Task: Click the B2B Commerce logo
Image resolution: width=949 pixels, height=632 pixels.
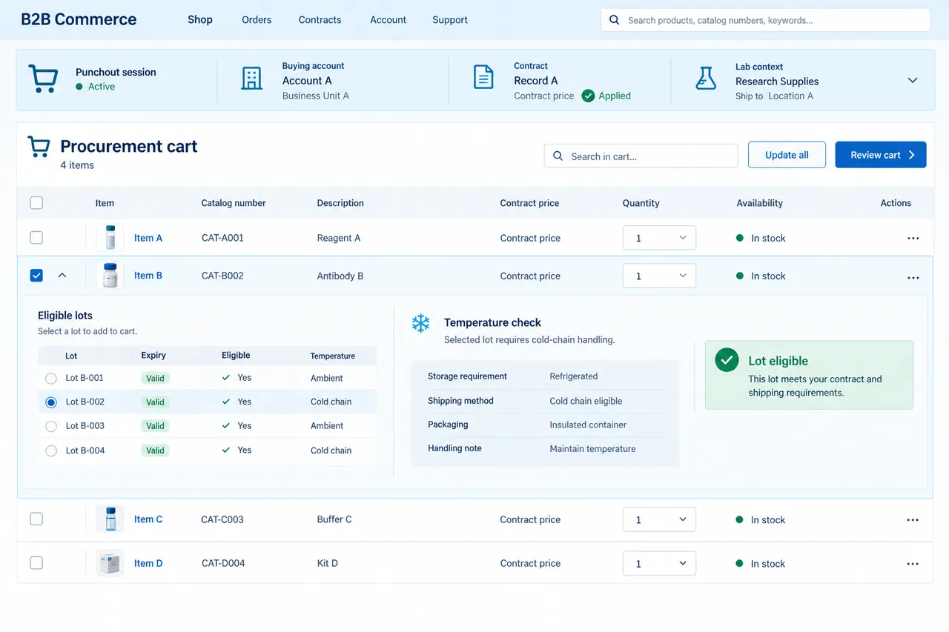Action: click(x=79, y=20)
